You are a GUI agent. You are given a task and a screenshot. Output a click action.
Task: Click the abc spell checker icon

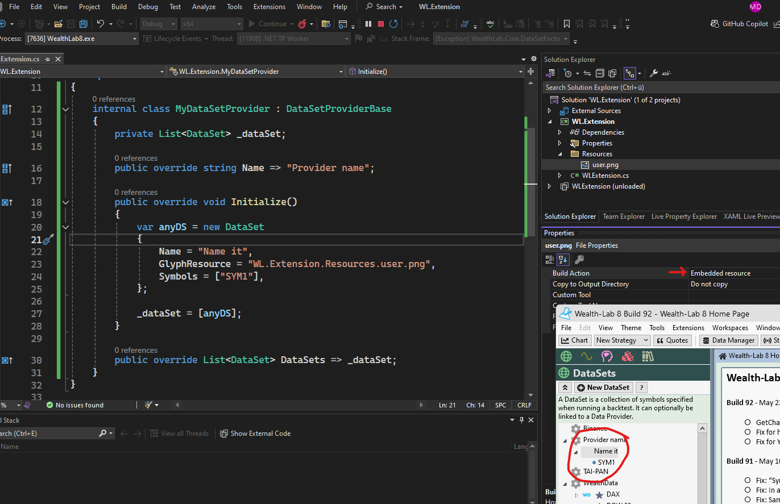(491, 24)
